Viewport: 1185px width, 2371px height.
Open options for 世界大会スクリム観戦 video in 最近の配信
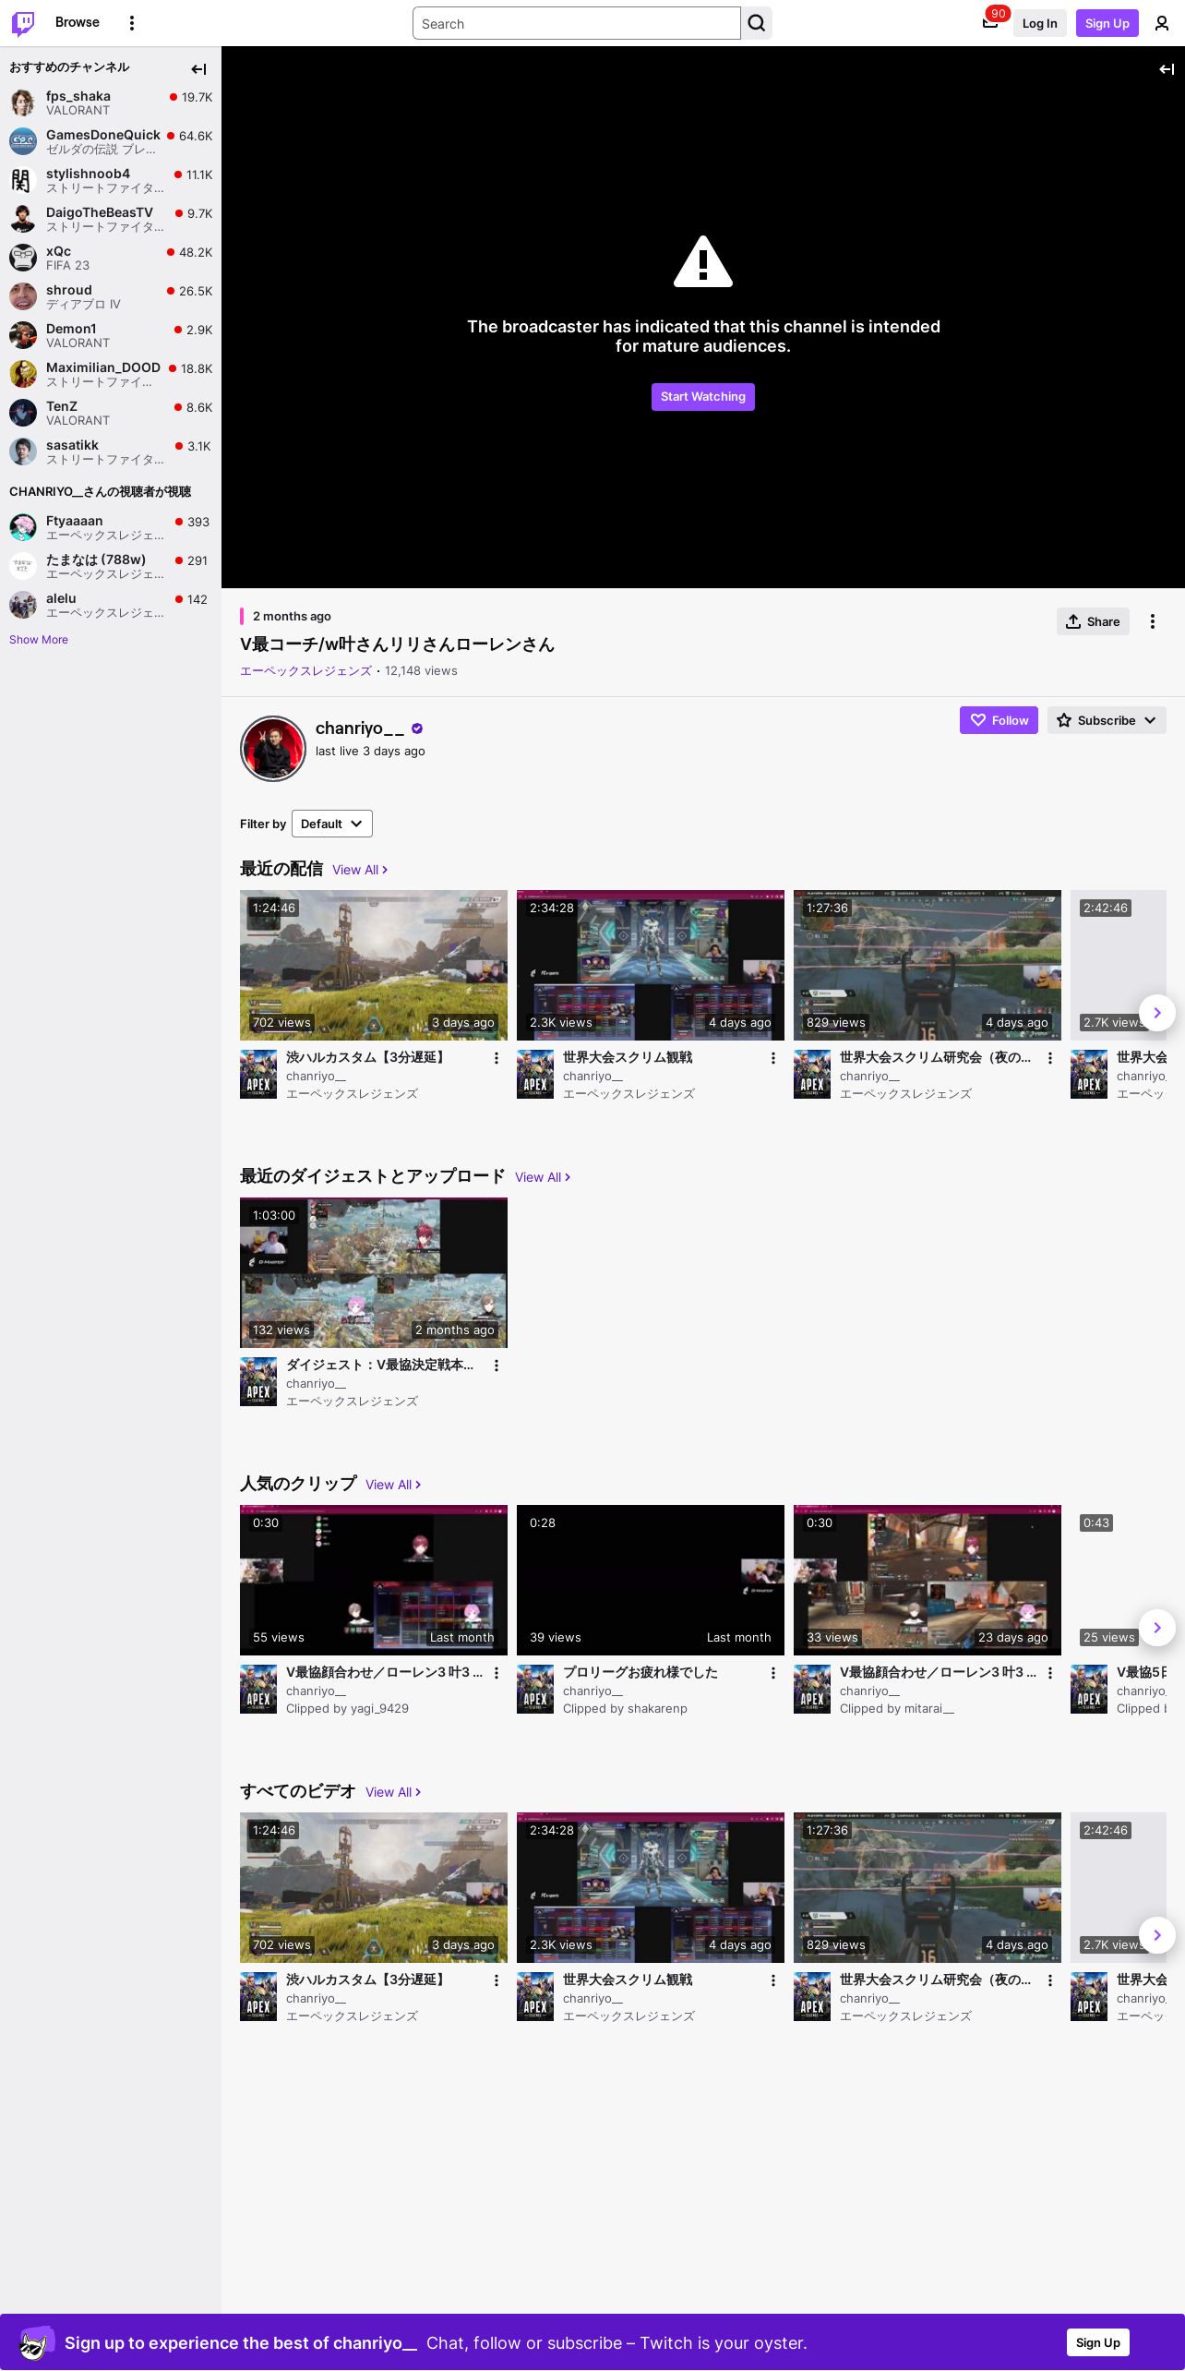click(773, 1058)
